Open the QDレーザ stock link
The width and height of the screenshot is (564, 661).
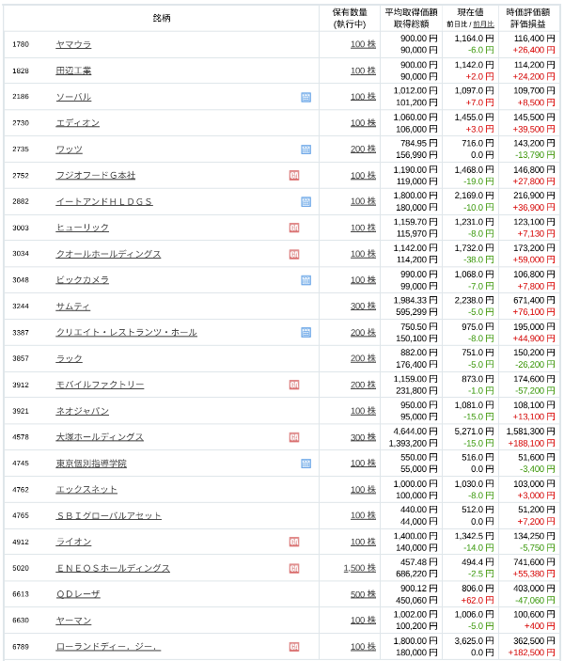tap(78, 594)
